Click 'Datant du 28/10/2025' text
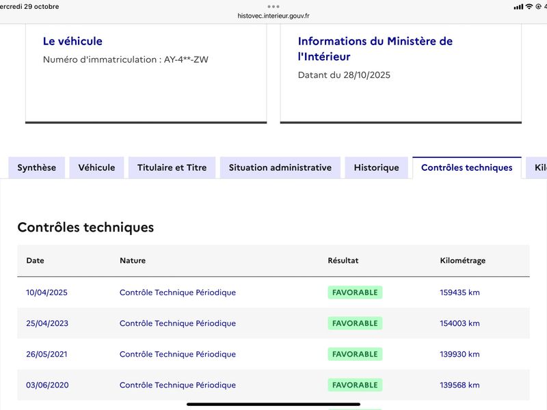This screenshot has height=410, width=547. point(344,75)
